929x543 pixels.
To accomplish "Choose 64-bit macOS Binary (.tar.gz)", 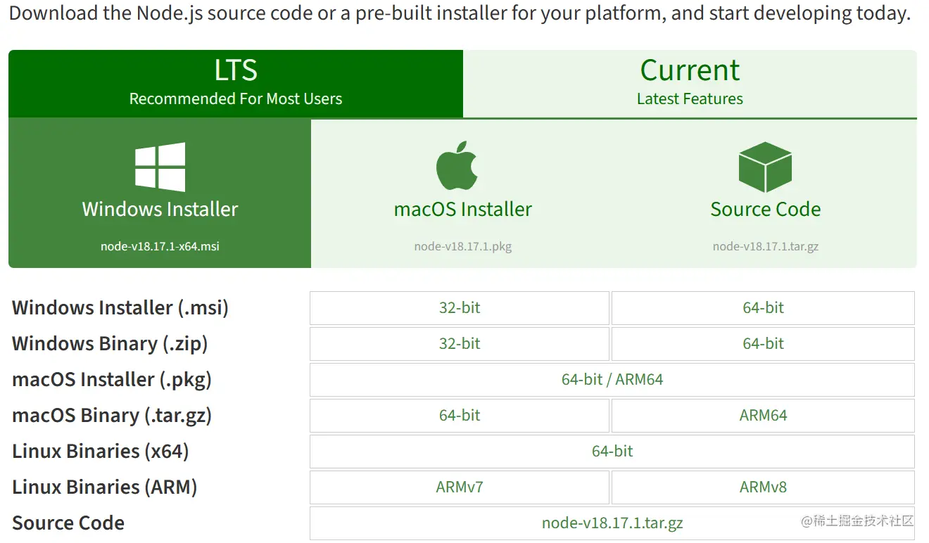I will 460,416.
